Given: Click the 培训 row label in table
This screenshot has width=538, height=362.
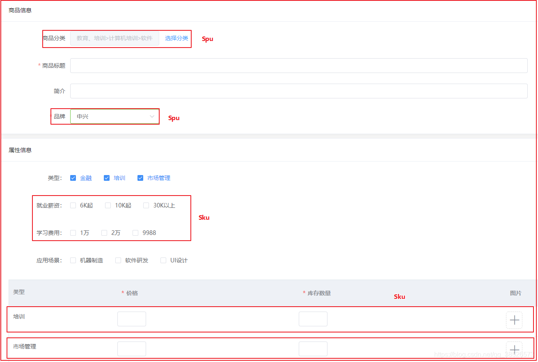Looking at the screenshot, I should pyautogui.click(x=19, y=316).
